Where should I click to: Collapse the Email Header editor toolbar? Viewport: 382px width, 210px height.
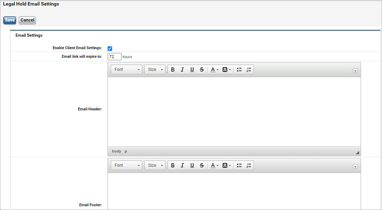[355, 71]
